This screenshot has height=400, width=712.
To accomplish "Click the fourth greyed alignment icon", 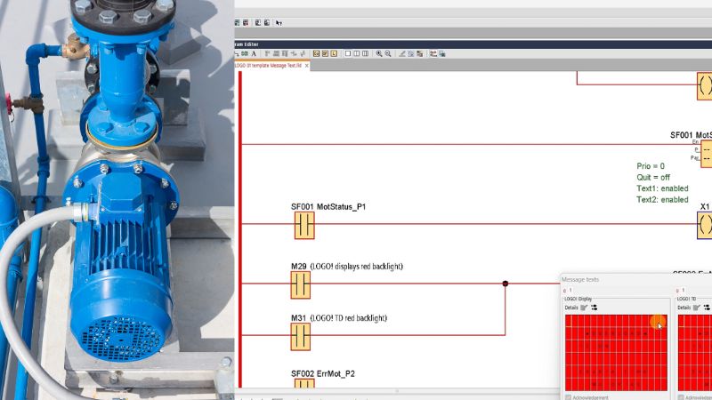I will click(294, 53).
